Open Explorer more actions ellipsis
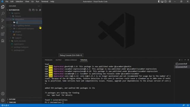This screenshot has height=107, width=190. click(x=39, y=6)
